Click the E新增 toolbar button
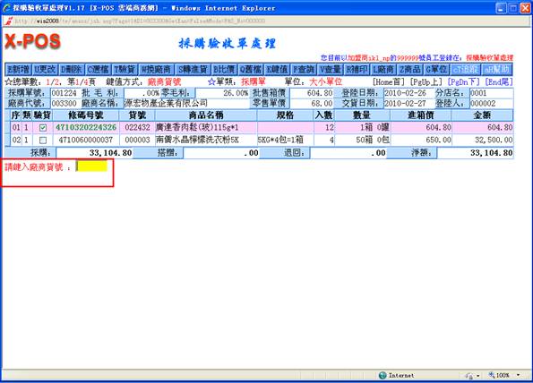This screenshot has width=533, height=383. click(x=18, y=70)
